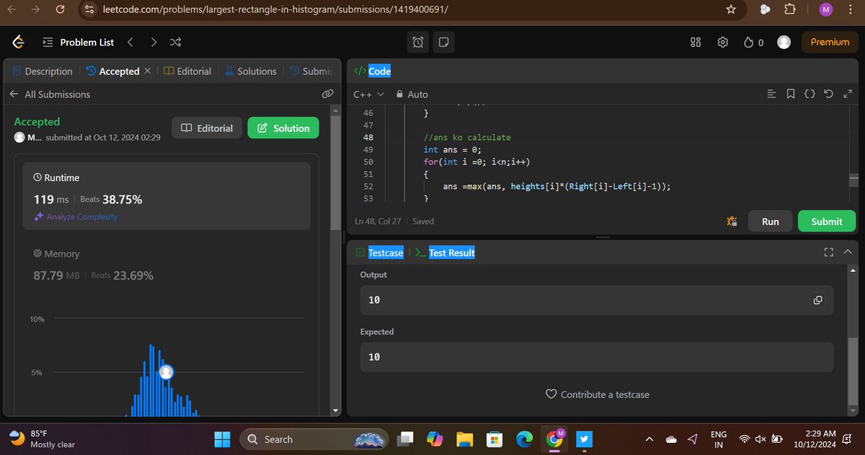The height and width of the screenshot is (455, 865).
Task: Open the C++ language dropdown
Action: (x=368, y=94)
